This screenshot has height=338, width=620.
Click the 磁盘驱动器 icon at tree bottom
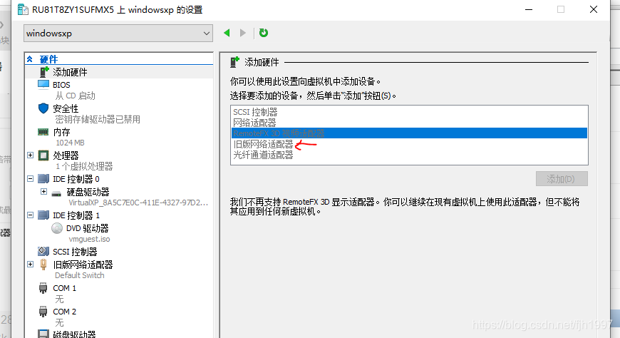[43, 334]
